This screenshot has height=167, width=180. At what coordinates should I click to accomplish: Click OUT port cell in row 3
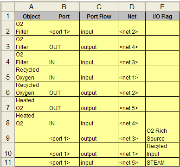pyautogui.click(x=64, y=43)
